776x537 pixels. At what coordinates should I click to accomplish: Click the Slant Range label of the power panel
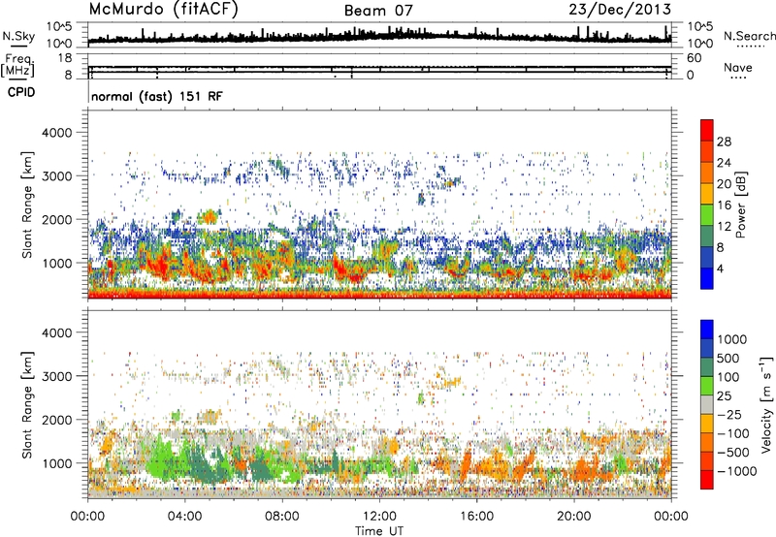pos(28,205)
